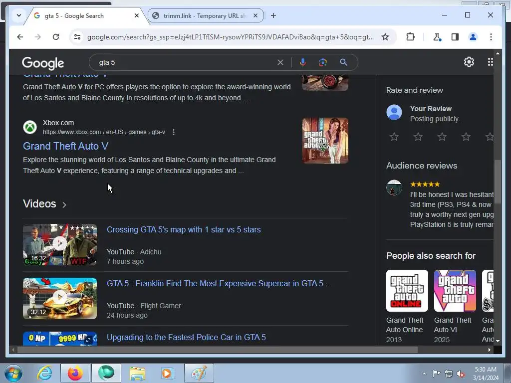Close the trimm.link tab
Image resolution: width=511 pixels, height=383 pixels.
255,15
